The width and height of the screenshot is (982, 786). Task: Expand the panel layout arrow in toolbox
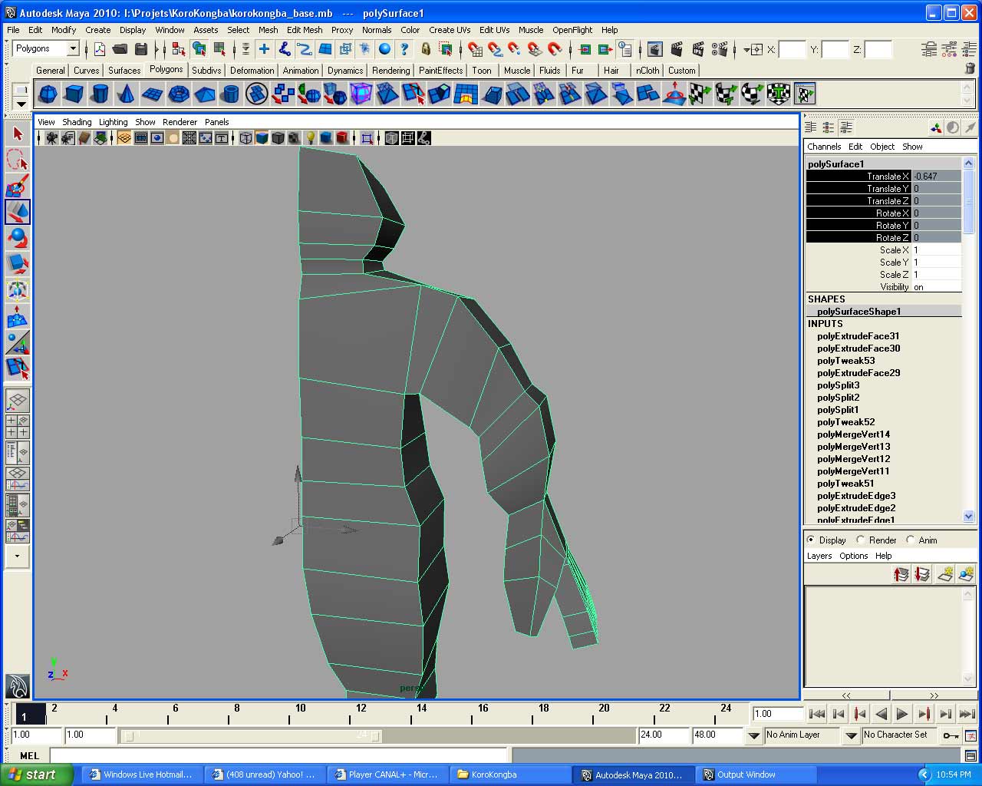(18, 556)
